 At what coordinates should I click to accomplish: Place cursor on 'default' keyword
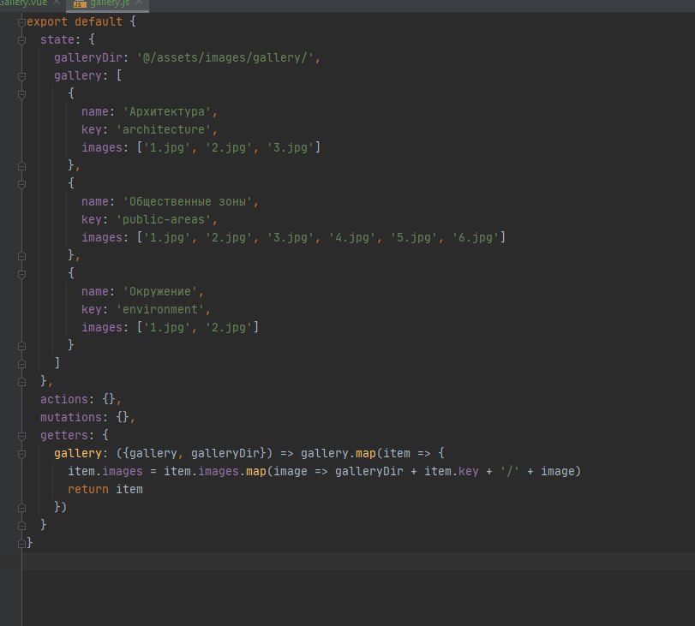(x=99, y=21)
